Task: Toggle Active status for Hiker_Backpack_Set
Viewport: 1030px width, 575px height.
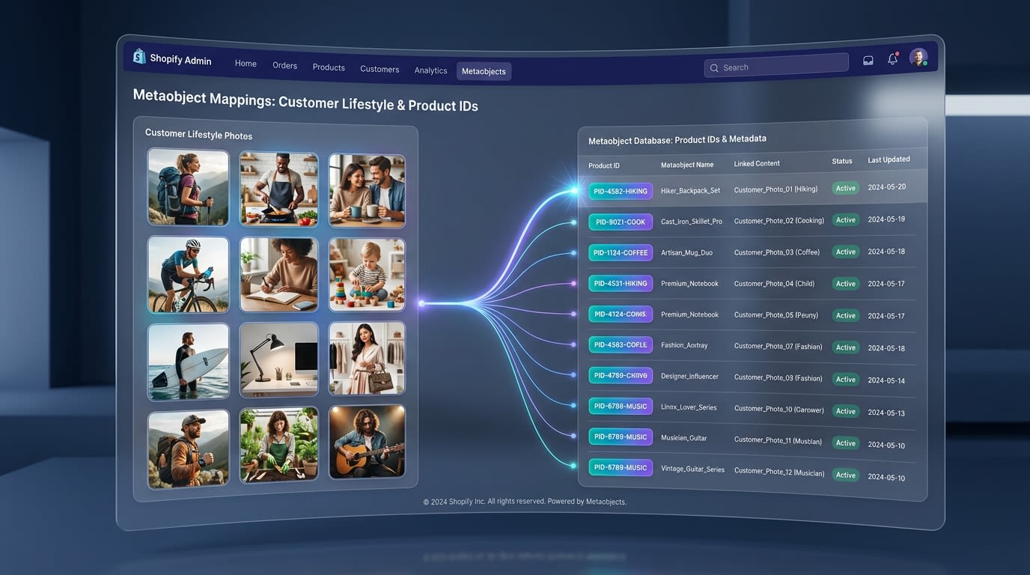Action: pyautogui.click(x=845, y=188)
